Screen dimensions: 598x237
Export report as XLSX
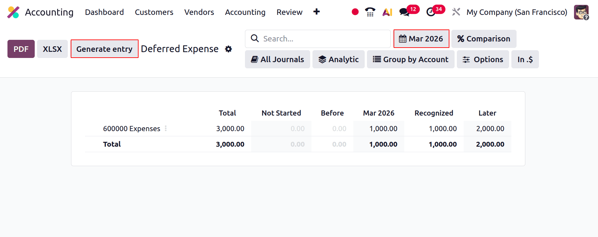click(x=52, y=49)
